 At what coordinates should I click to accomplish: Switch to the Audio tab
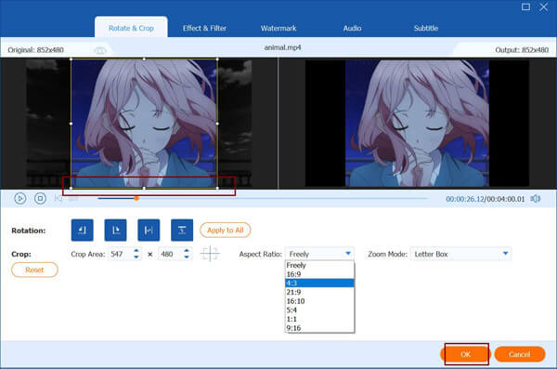click(352, 28)
